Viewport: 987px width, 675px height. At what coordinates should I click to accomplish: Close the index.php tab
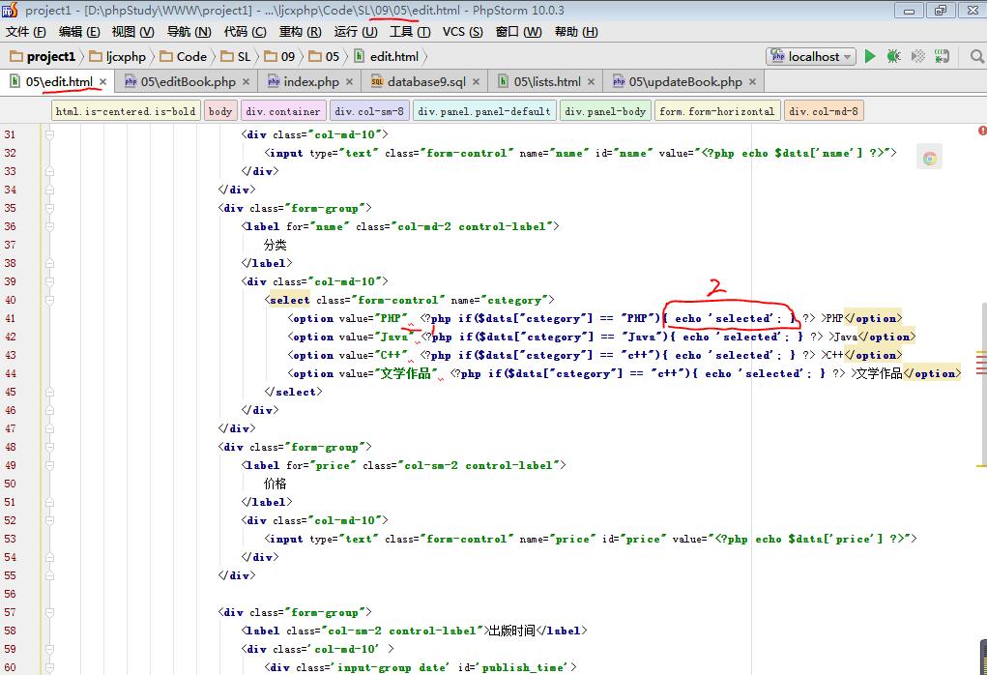[349, 82]
